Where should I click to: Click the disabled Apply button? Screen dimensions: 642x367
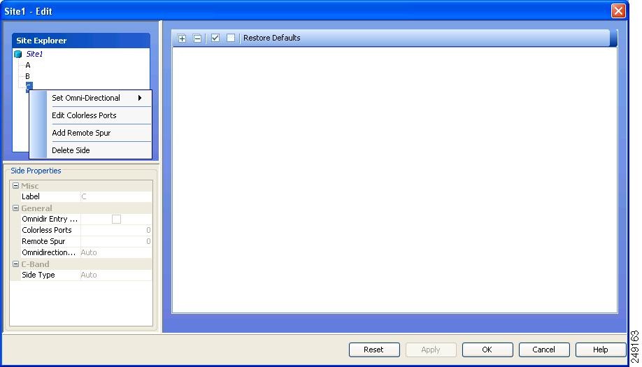[x=431, y=350]
